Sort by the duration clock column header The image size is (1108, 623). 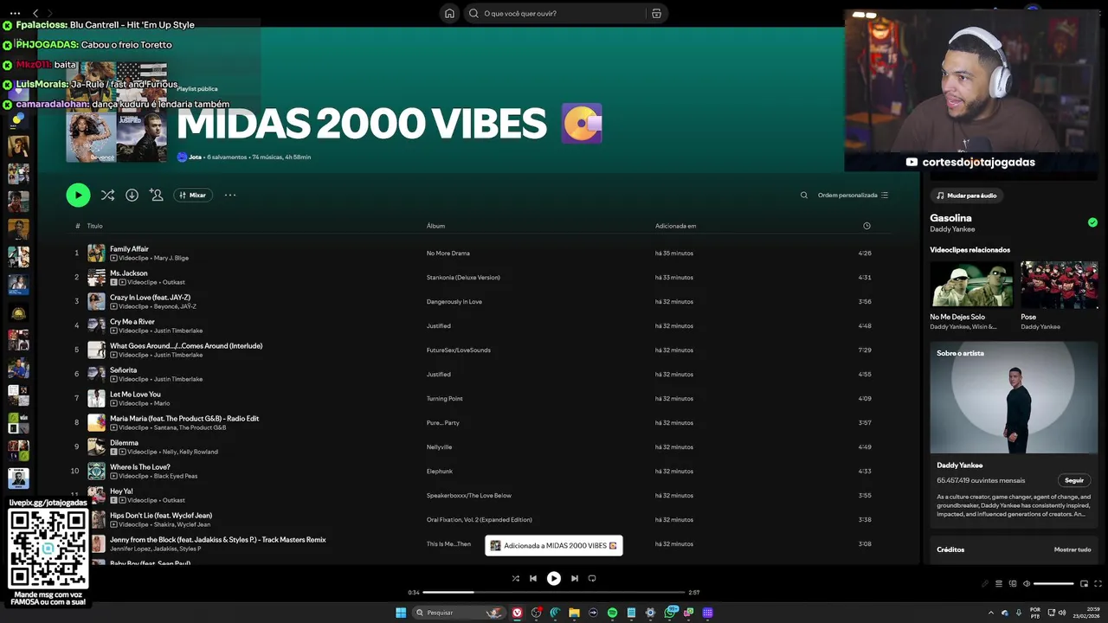coord(866,226)
